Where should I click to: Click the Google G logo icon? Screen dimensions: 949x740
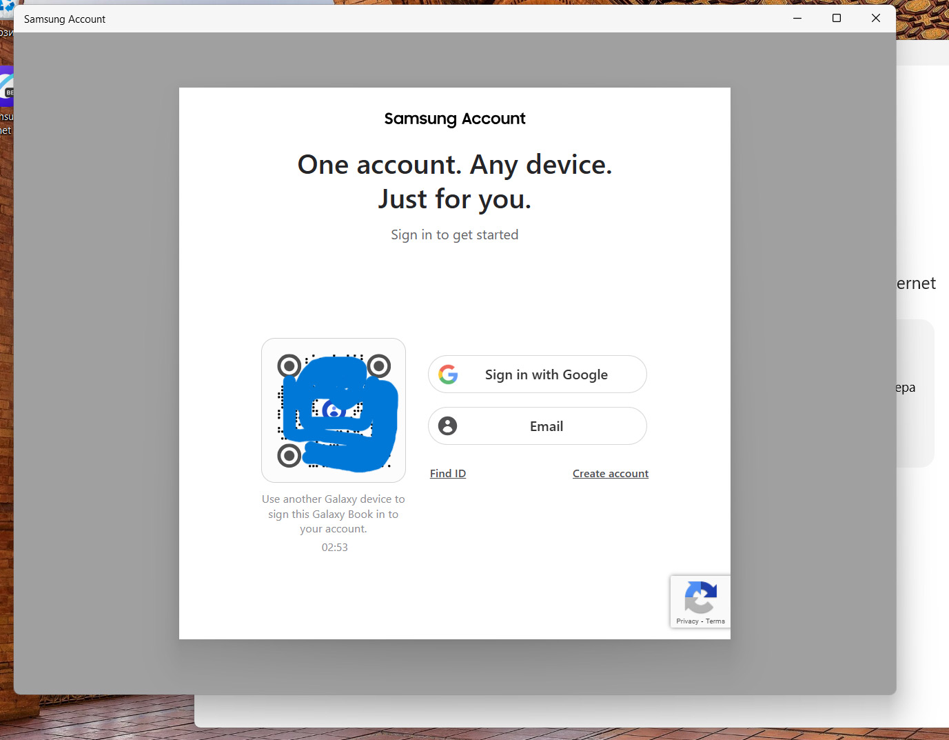[x=448, y=374]
